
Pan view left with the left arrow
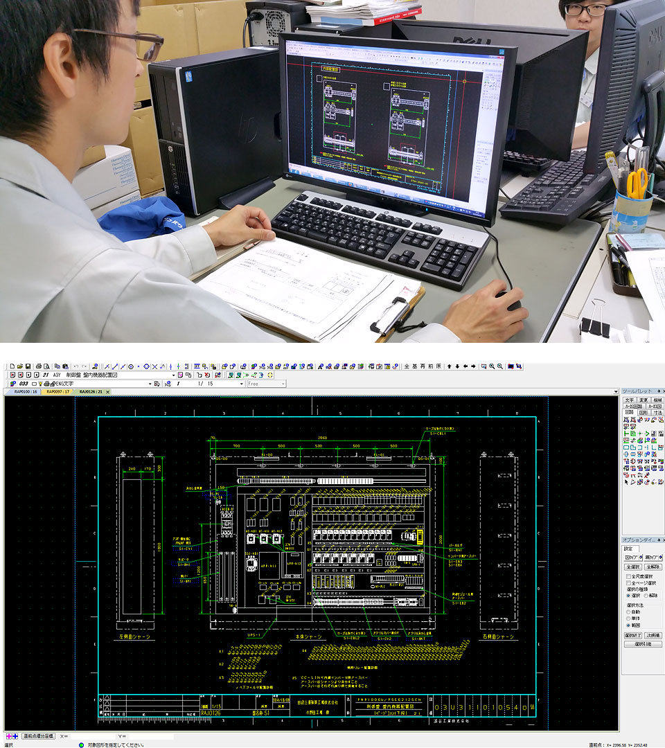coord(465,366)
